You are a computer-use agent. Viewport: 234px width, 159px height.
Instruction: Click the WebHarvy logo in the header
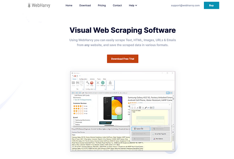point(39,5)
